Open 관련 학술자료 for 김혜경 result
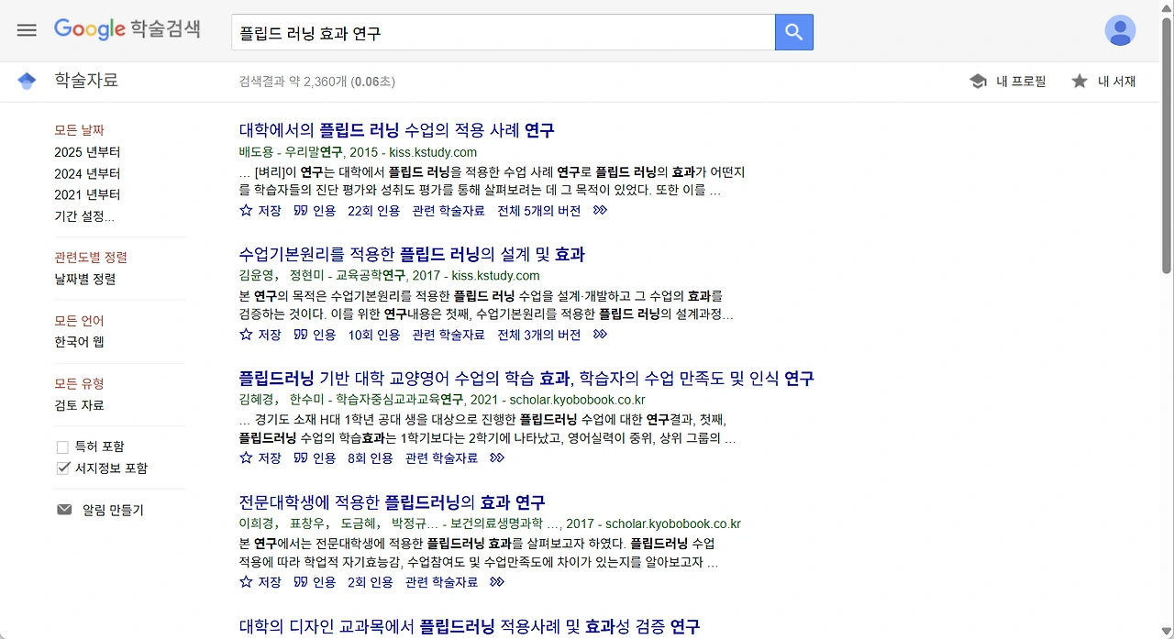 pyautogui.click(x=441, y=457)
